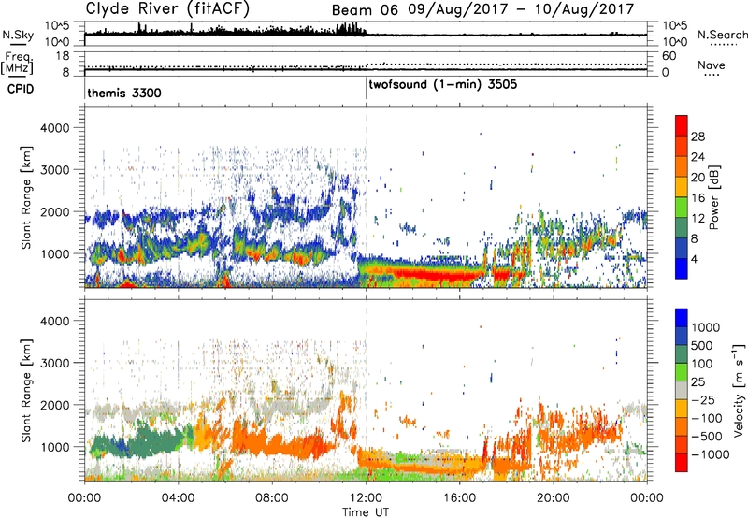This screenshot has height=518, width=748.
Task: Click the power panel 'Slant Range [km]' axis title
Action: pyautogui.click(x=26, y=198)
